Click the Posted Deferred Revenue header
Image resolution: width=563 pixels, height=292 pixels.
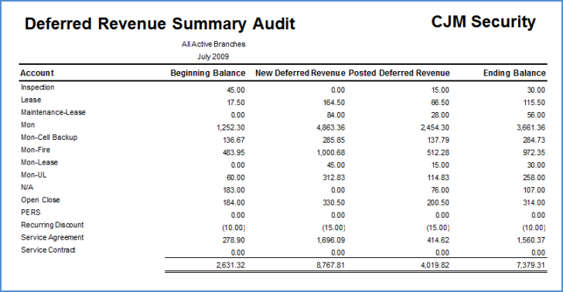[x=399, y=73]
